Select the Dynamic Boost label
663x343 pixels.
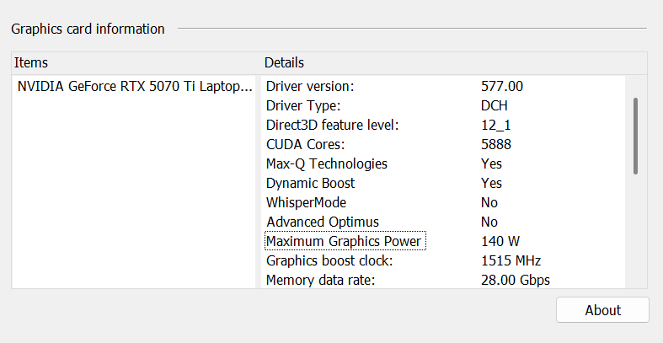tap(310, 184)
